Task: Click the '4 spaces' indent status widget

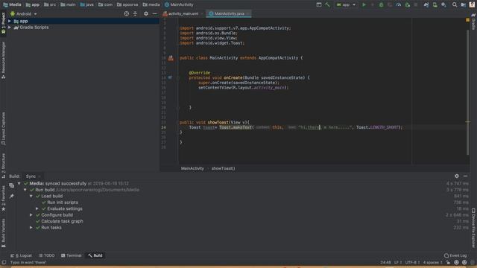Action: pyautogui.click(x=432, y=263)
